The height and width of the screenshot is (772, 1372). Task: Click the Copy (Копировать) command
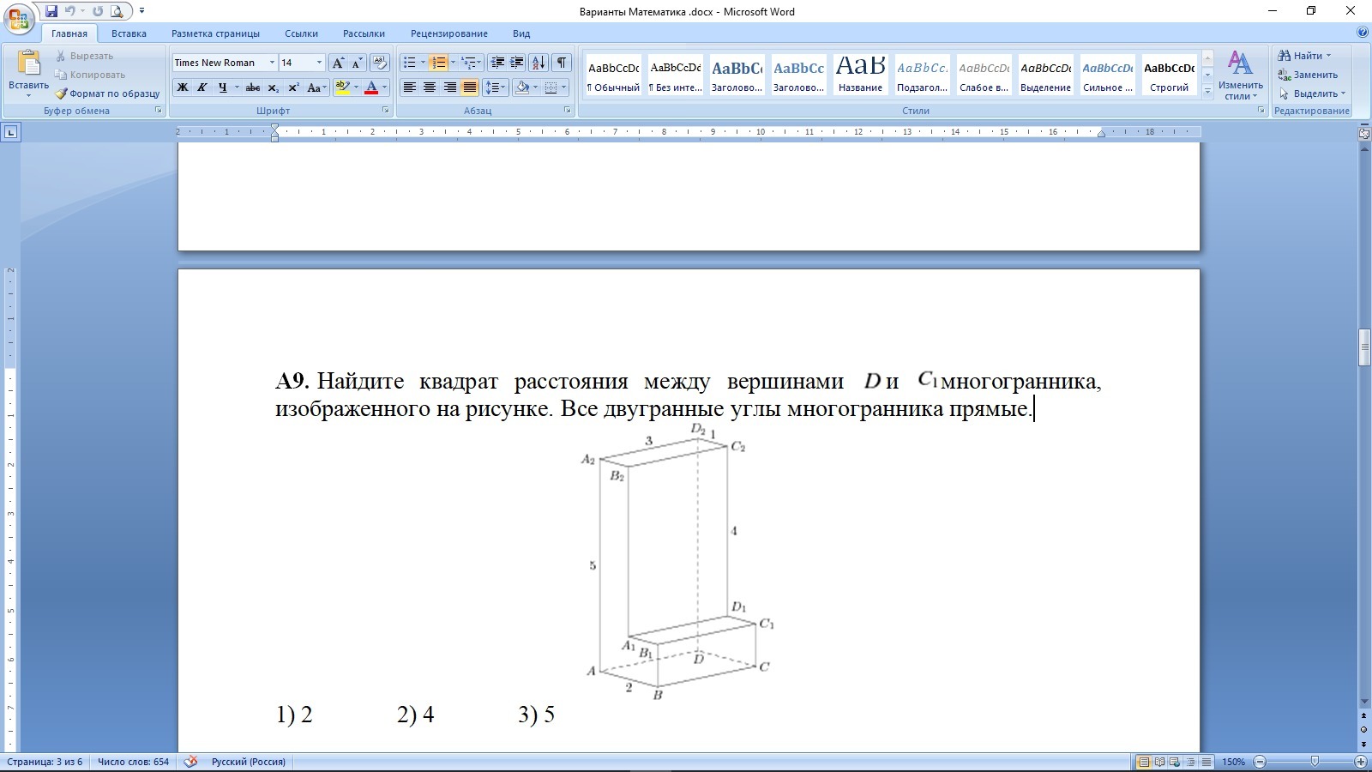[x=90, y=75]
